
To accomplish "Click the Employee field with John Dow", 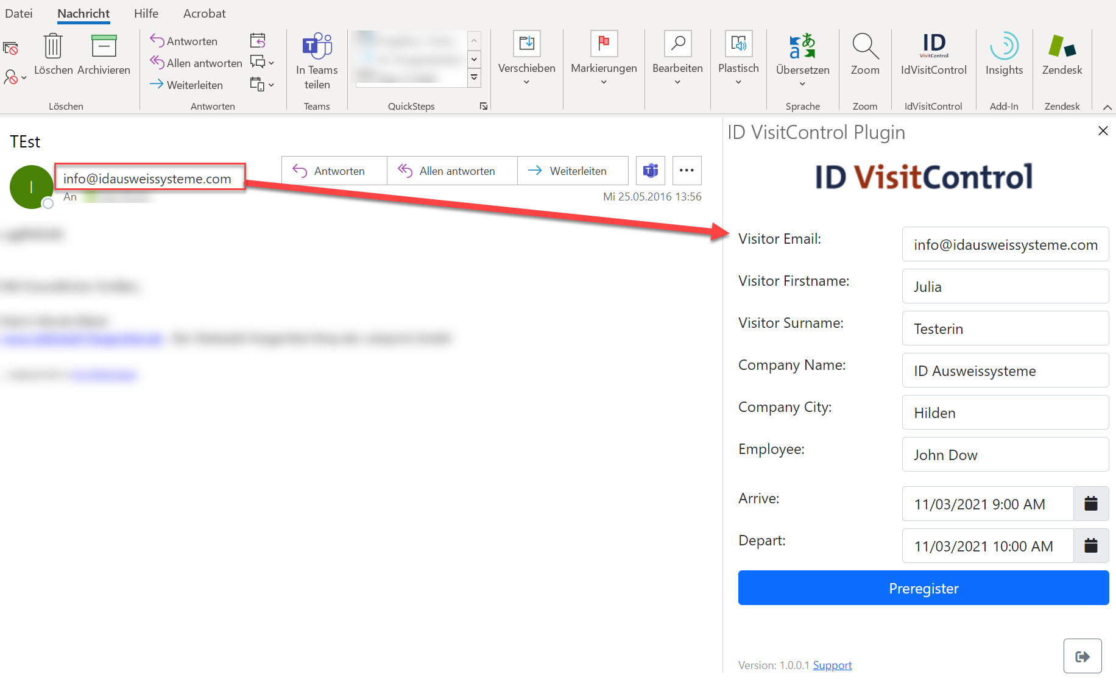I will [x=1005, y=455].
